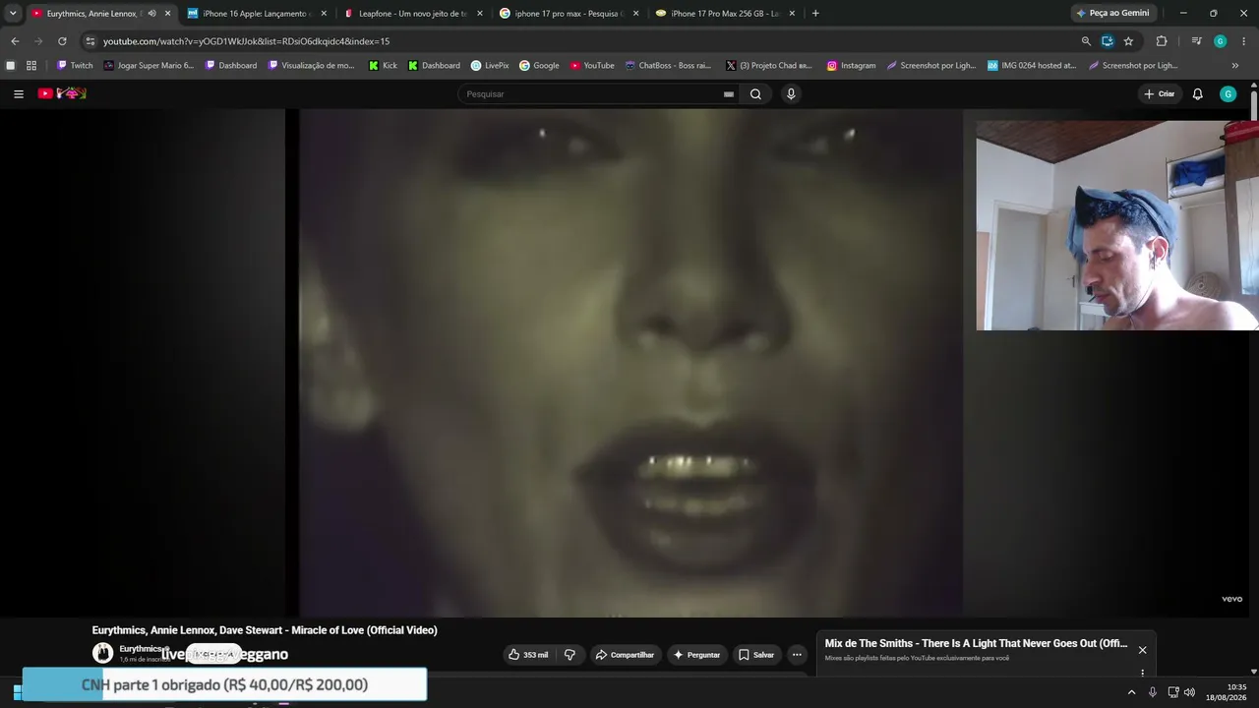Open the ChatBoss bookmark

click(x=668, y=66)
